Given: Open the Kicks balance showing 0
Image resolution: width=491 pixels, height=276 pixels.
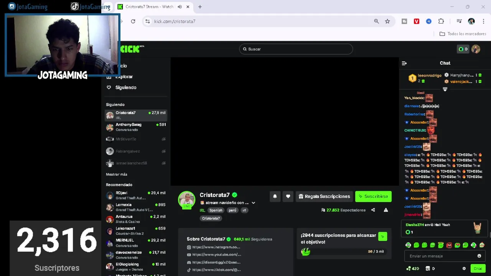Looking at the screenshot, I should coord(463,49).
